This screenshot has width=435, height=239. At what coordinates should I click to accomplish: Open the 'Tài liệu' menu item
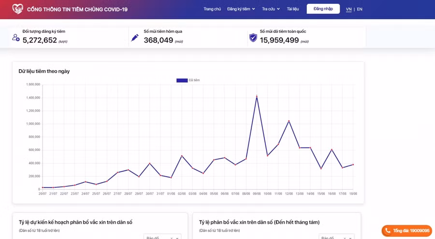tap(292, 9)
